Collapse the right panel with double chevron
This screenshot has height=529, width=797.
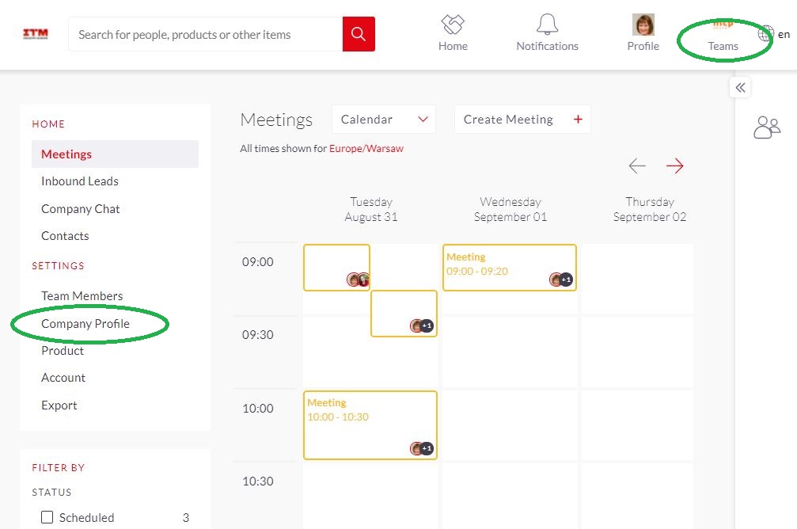coord(740,88)
